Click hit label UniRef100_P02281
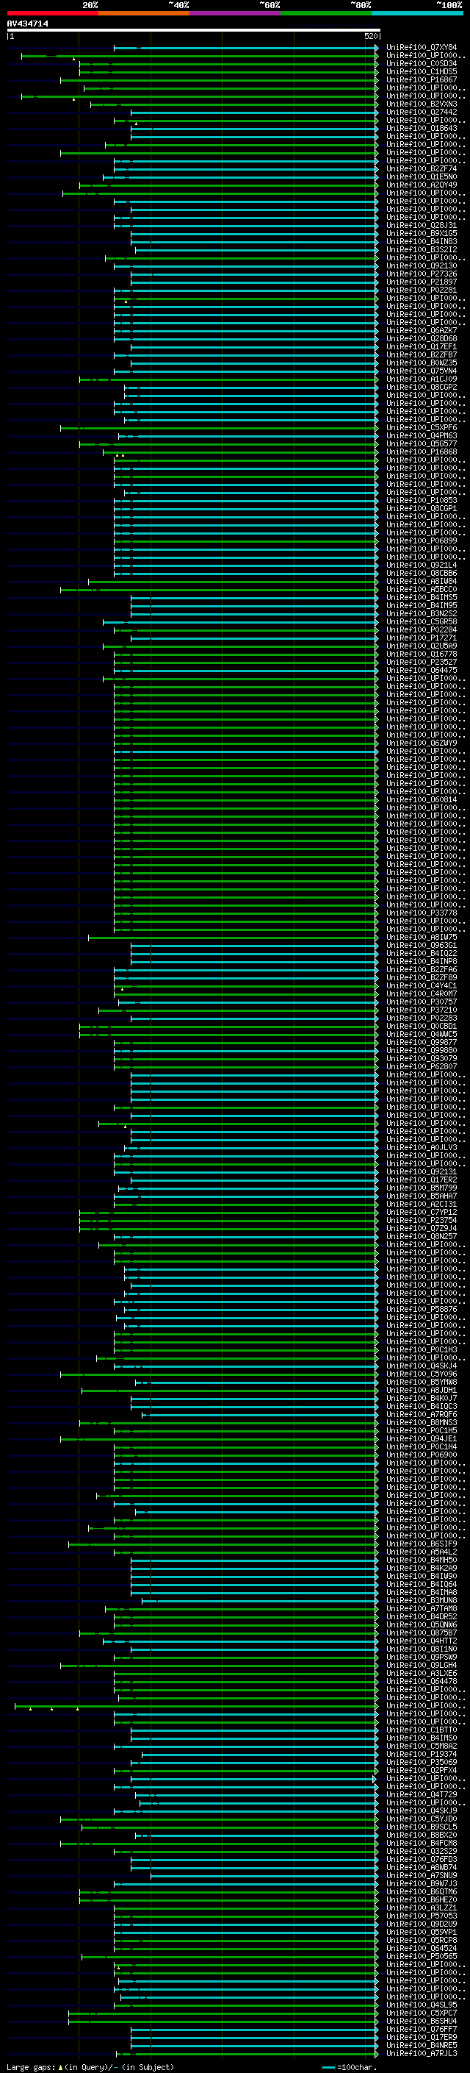 click(x=422, y=290)
